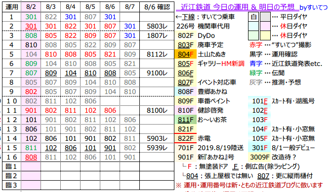Select row label 臨2
This screenshot has width=332, height=192.
[12, 176]
